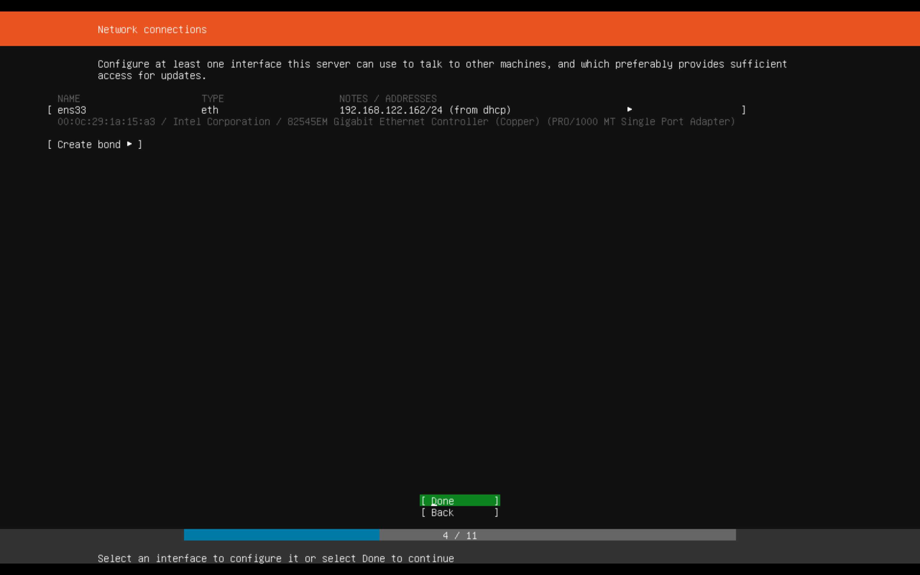Viewport: 920px width, 575px height.
Task: Click the eth type cell
Action: pyautogui.click(x=210, y=110)
